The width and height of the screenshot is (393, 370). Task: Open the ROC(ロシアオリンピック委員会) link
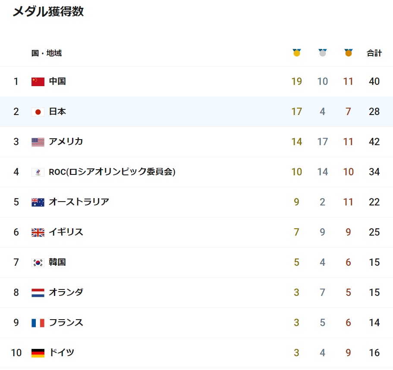[x=112, y=172]
